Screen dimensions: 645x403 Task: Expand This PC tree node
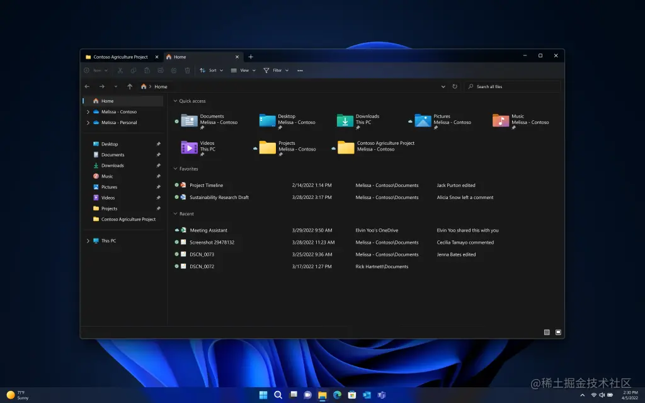click(x=88, y=241)
